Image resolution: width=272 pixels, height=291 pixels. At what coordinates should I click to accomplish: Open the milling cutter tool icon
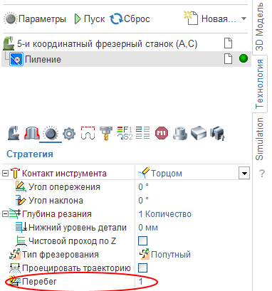pos(105,134)
